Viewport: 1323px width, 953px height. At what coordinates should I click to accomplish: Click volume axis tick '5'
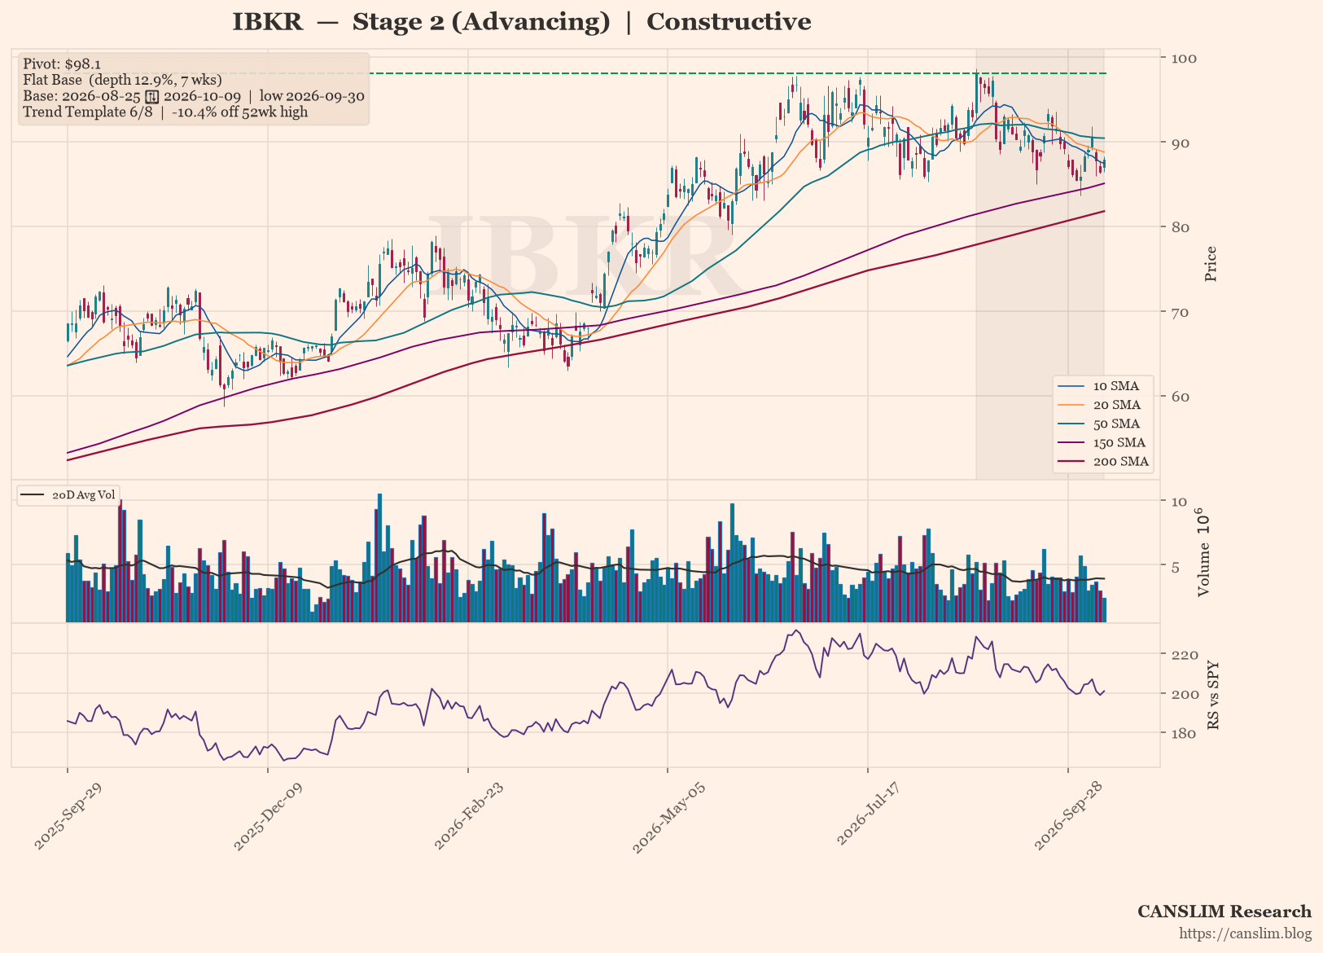[1176, 566]
